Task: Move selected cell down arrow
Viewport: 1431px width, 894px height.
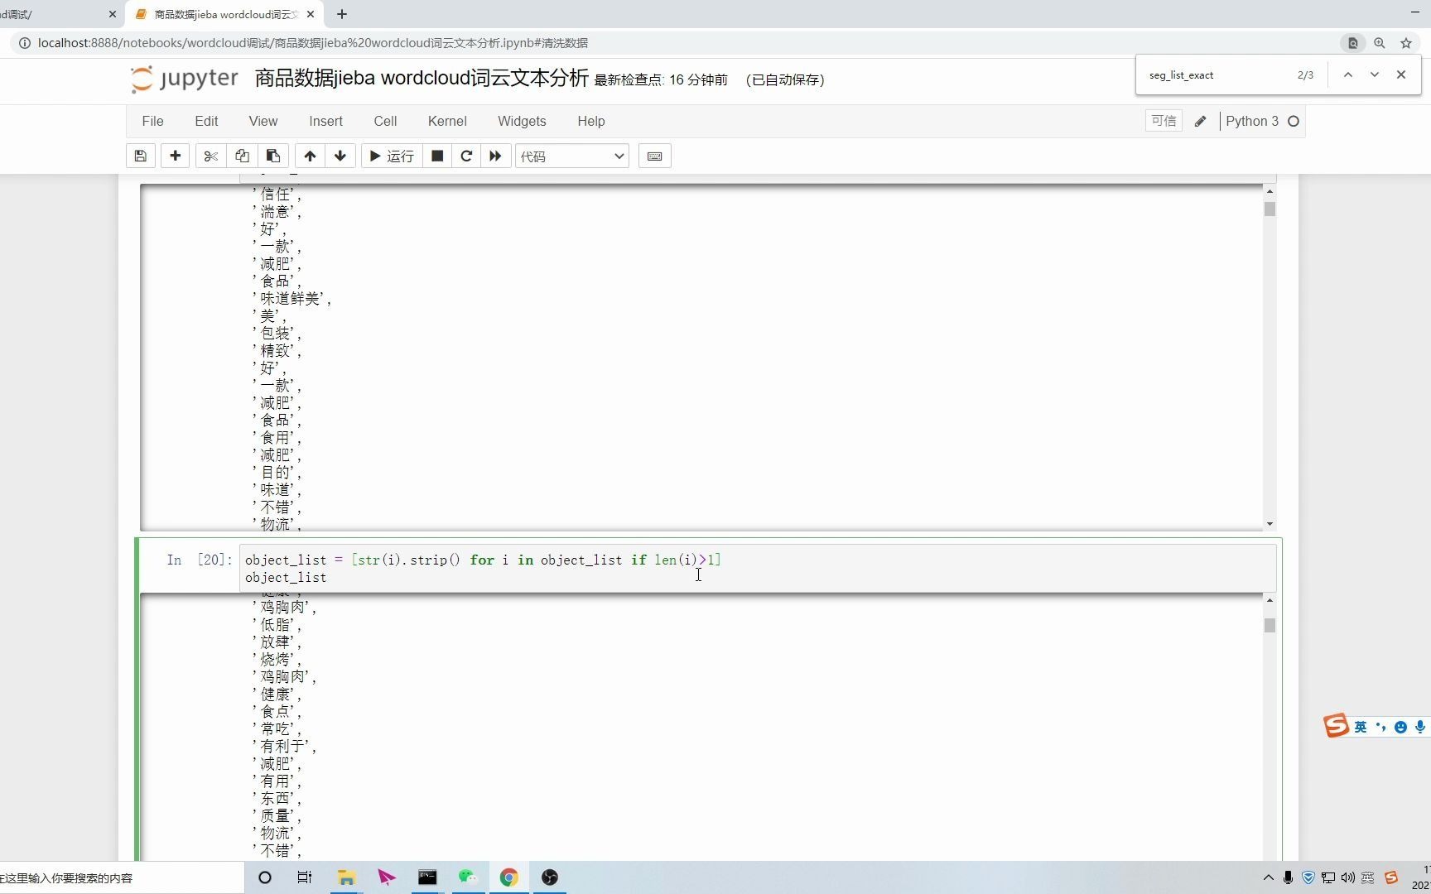Action: [340, 156]
